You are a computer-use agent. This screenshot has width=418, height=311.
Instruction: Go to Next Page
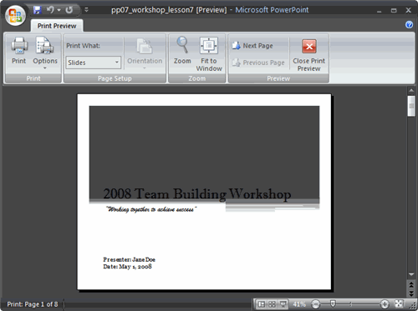pyautogui.click(x=253, y=46)
